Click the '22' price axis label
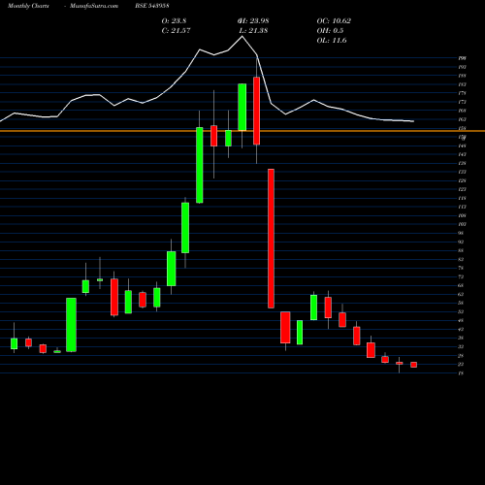Viewport: 485px width, 485px height. click(461, 364)
